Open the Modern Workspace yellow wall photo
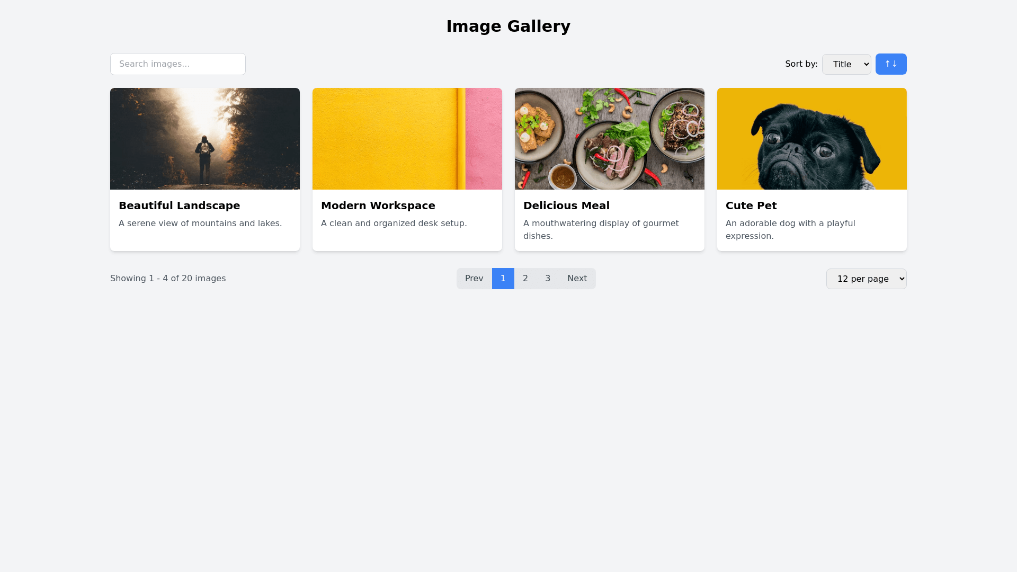Viewport: 1017px width, 572px height. tap(407, 139)
